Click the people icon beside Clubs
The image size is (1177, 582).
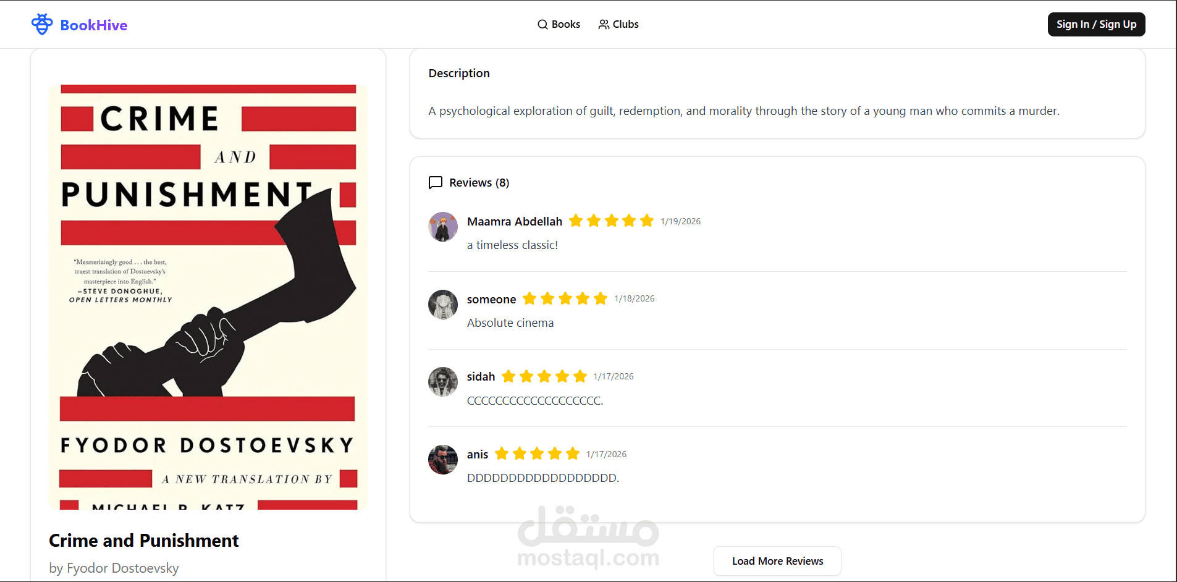[604, 25]
